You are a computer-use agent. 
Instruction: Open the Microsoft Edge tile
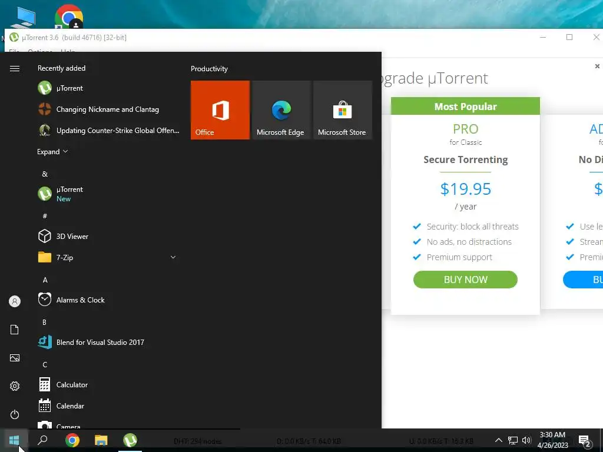click(x=281, y=110)
